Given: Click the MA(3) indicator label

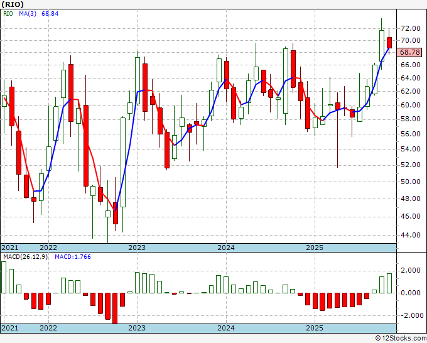Looking at the screenshot, I should click(28, 14).
